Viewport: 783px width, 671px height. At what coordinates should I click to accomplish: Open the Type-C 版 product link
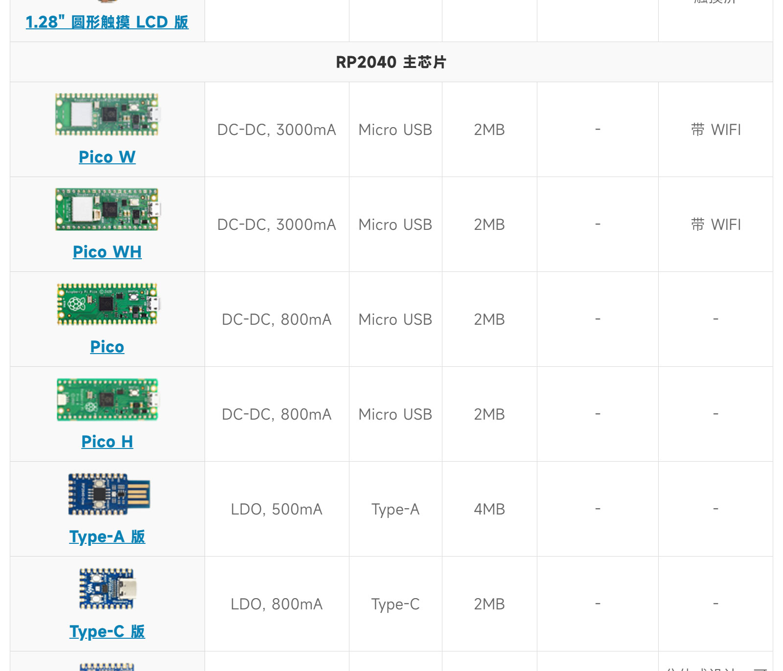107,631
